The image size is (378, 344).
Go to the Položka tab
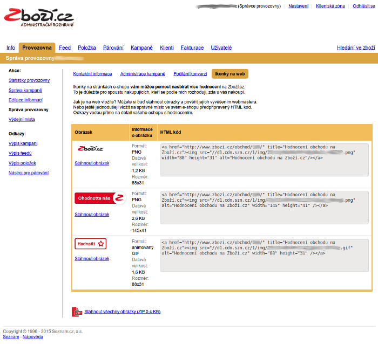coord(87,47)
